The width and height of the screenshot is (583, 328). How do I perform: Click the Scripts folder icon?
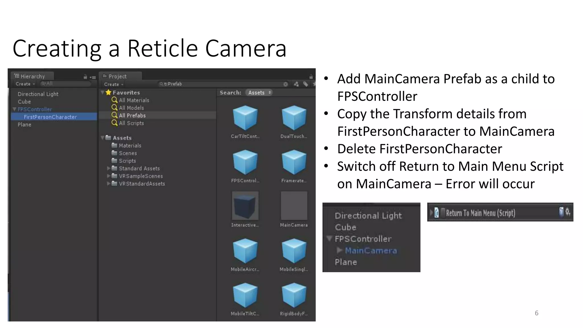pyautogui.click(x=114, y=161)
